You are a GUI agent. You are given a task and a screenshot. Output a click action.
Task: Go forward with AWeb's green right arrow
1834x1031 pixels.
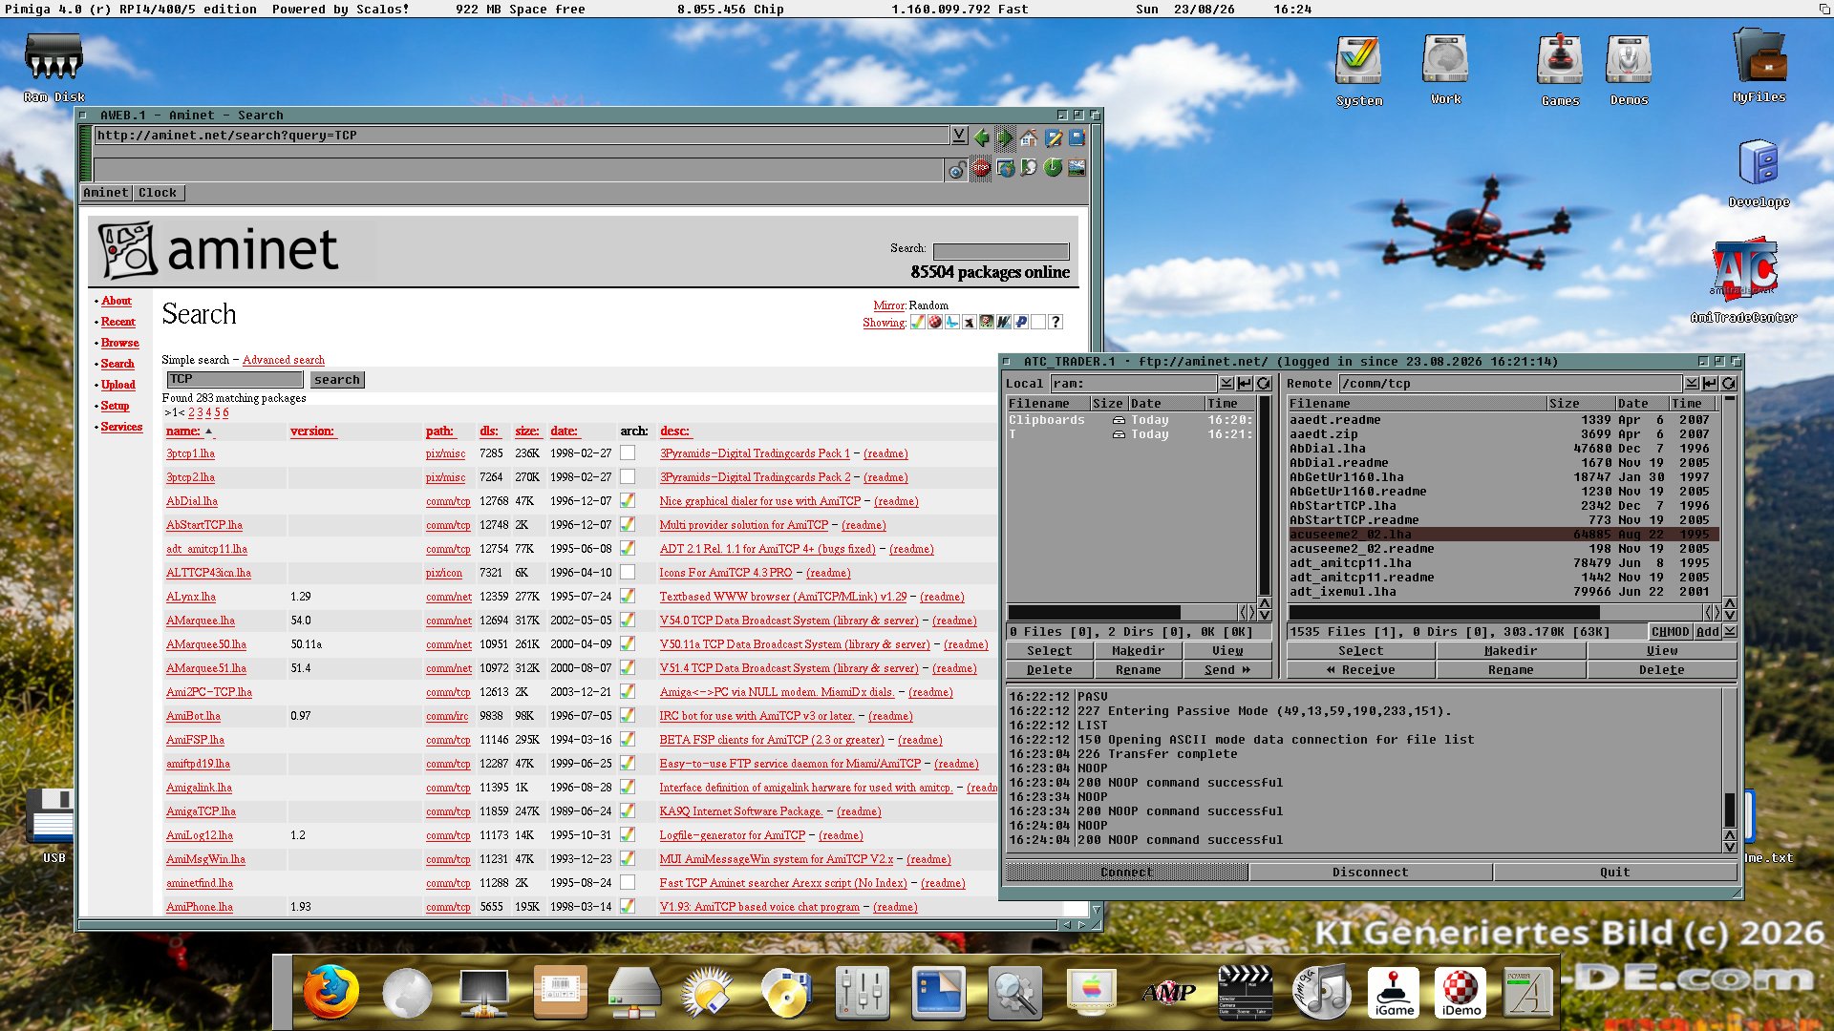point(1005,137)
